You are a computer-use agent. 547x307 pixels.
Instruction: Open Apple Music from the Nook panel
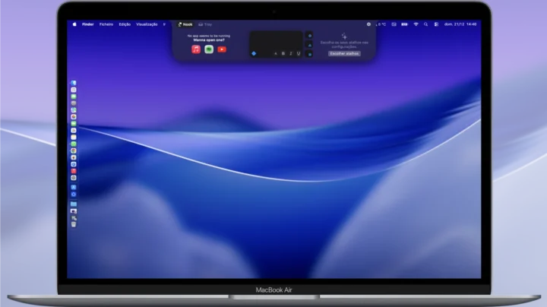tap(196, 49)
